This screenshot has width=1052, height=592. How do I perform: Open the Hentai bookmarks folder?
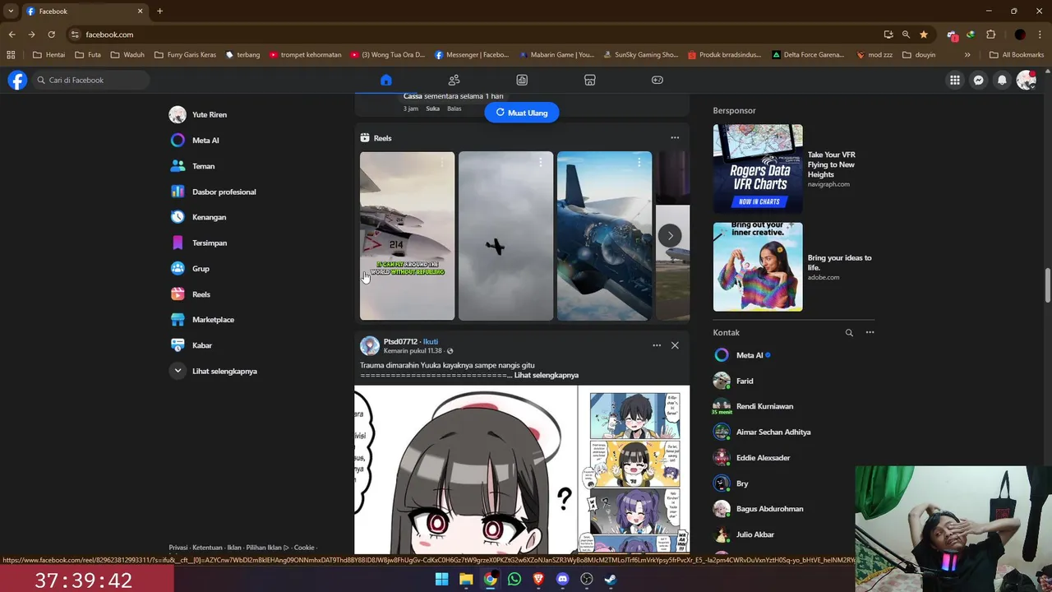(48, 55)
